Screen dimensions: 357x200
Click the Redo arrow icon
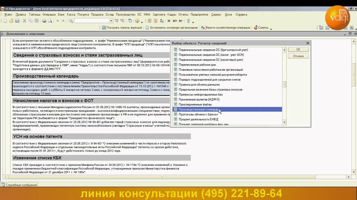pos(63,21)
